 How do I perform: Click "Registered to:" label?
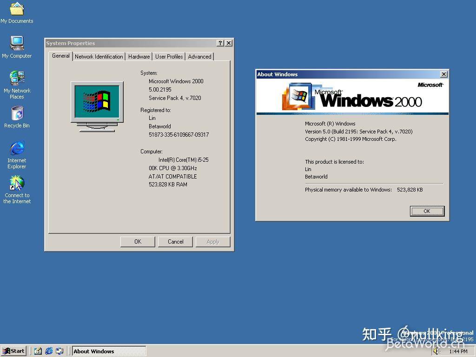coord(155,110)
